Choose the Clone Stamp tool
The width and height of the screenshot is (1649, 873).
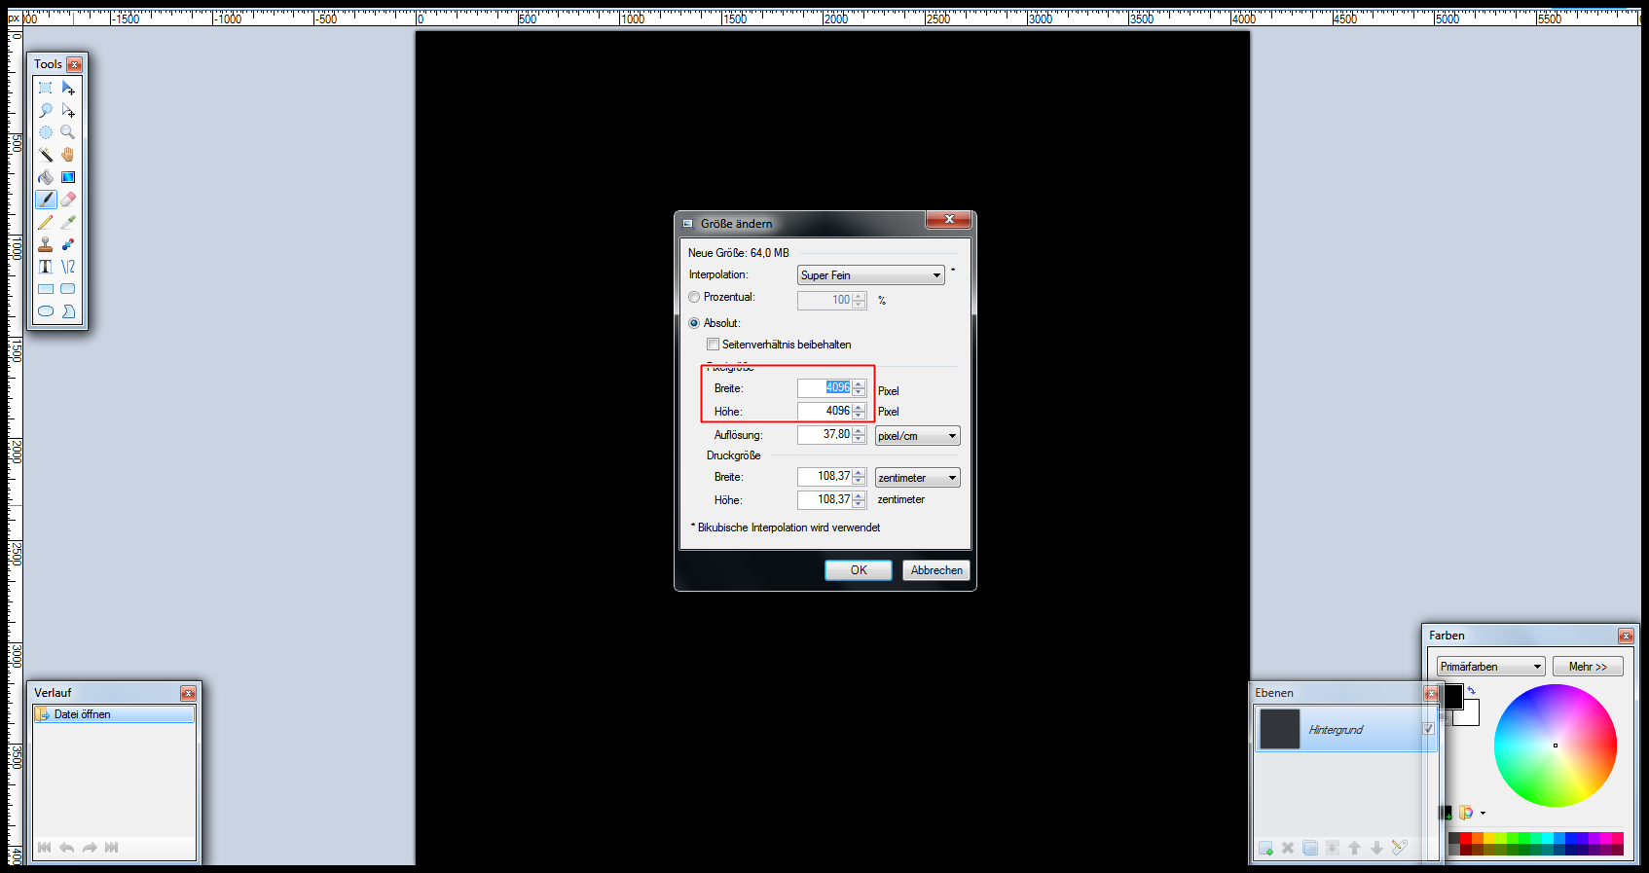pyautogui.click(x=46, y=244)
